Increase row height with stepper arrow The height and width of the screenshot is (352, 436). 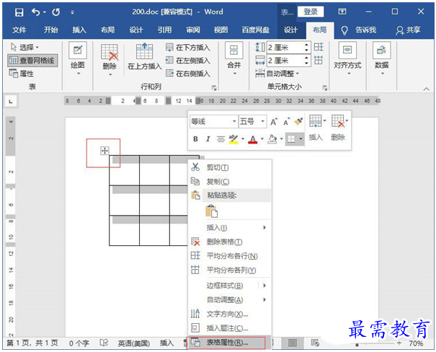(306, 45)
